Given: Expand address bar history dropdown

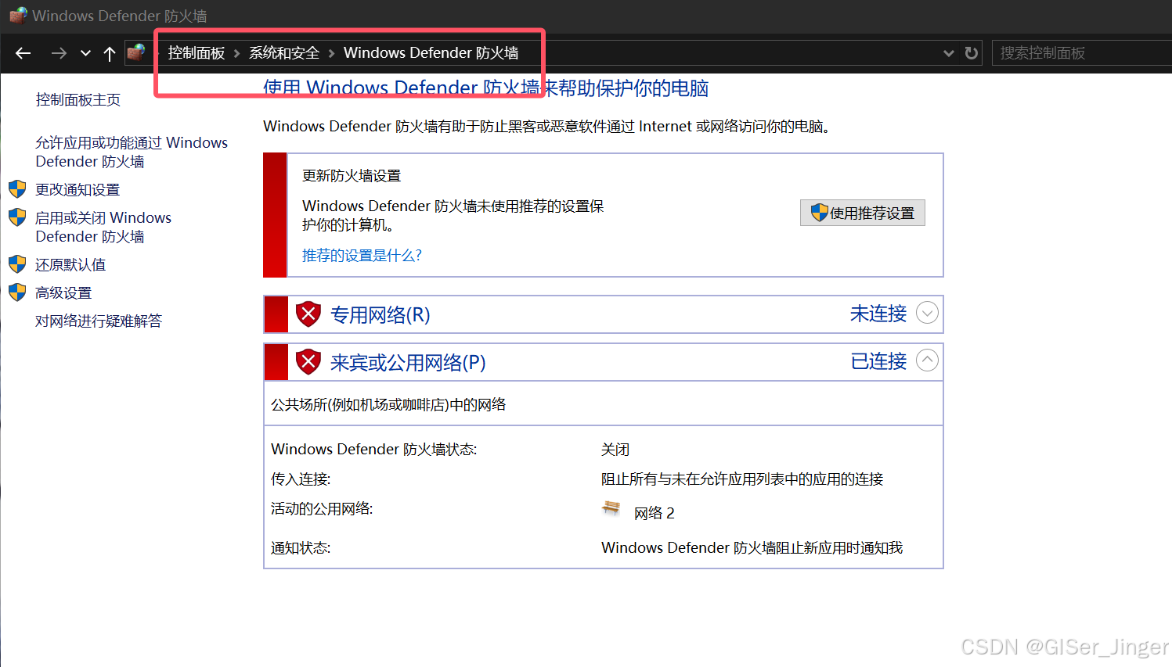Looking at the screenshot, I should click(949, 53).
